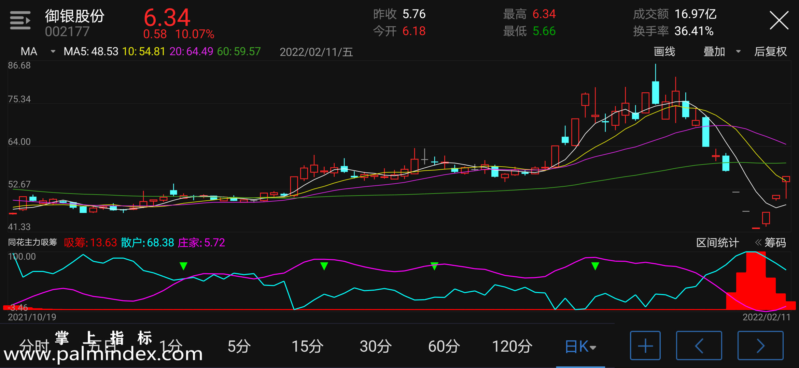Open the MA indicator dropdown

click(38, 51)
